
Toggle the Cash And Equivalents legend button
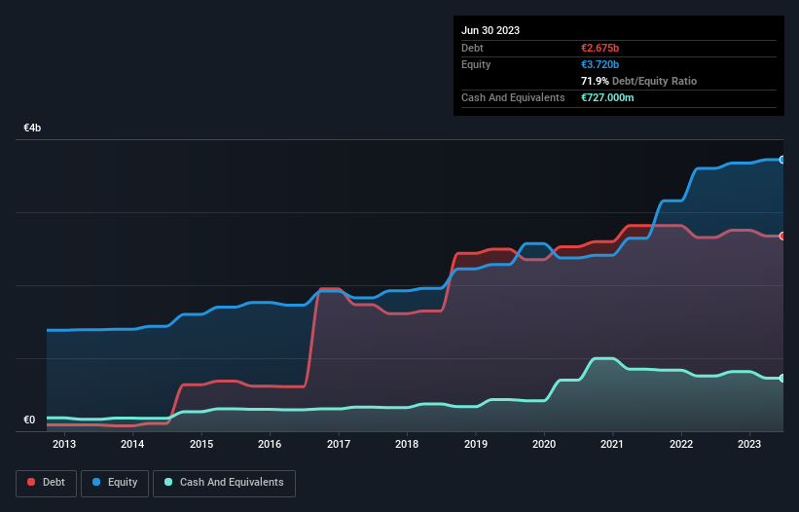pos(224,483)
